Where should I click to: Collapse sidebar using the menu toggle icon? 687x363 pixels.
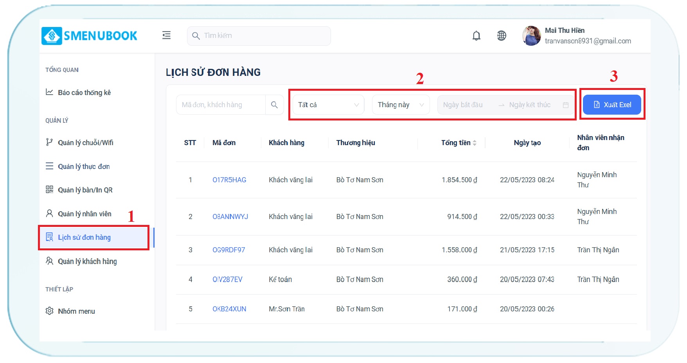pos(166,36)
